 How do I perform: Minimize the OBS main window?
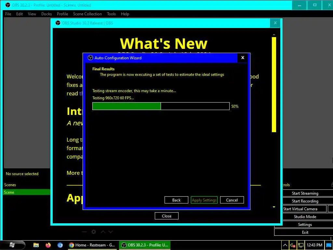click(x=299, y=5)
